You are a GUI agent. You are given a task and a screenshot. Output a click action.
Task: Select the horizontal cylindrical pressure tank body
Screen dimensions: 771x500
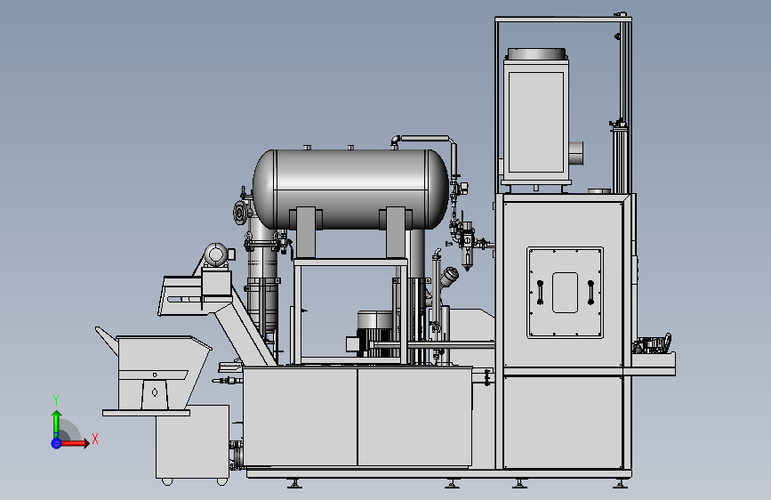point(350,189)
